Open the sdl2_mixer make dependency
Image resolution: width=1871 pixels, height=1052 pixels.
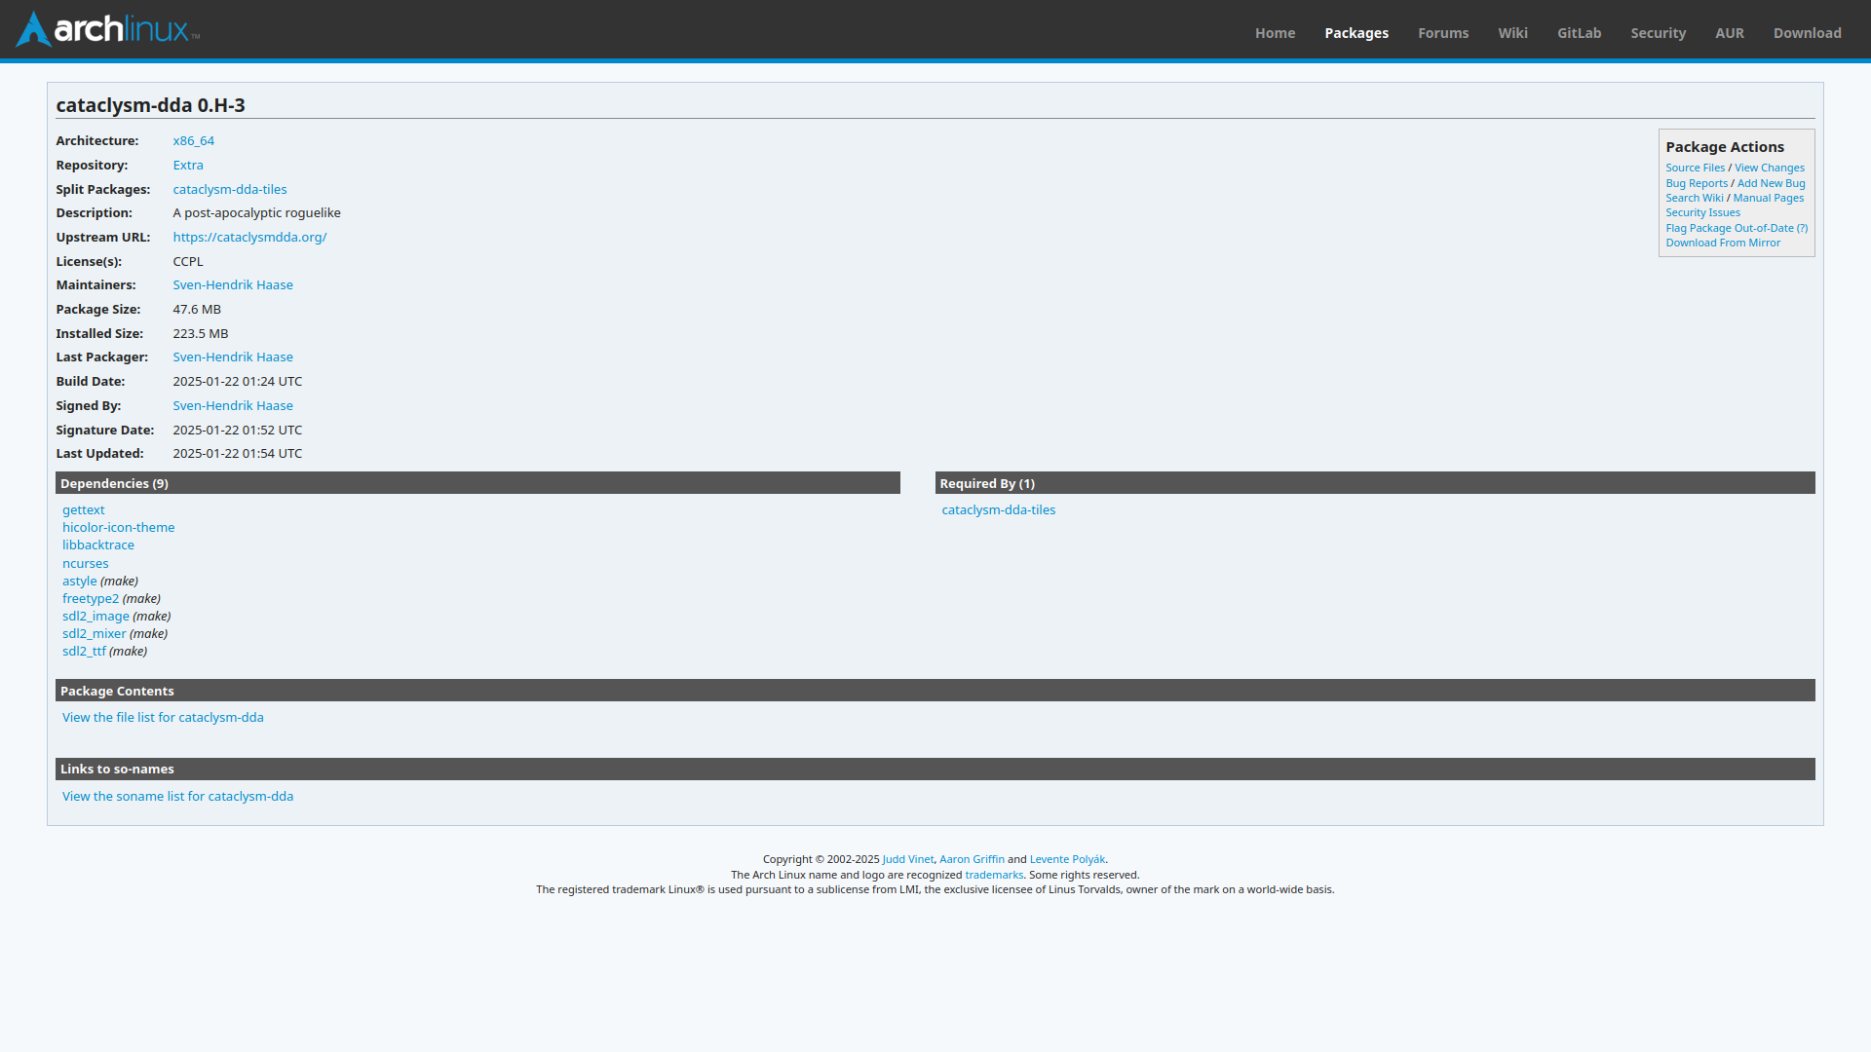95,634
